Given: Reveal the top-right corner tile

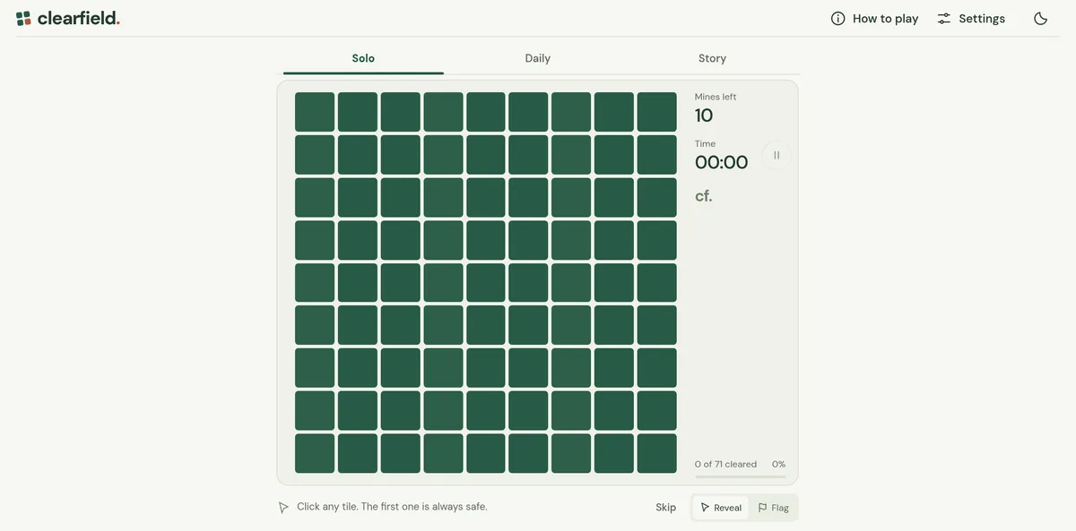Looking at the screenshot, I should coord(657,112).
